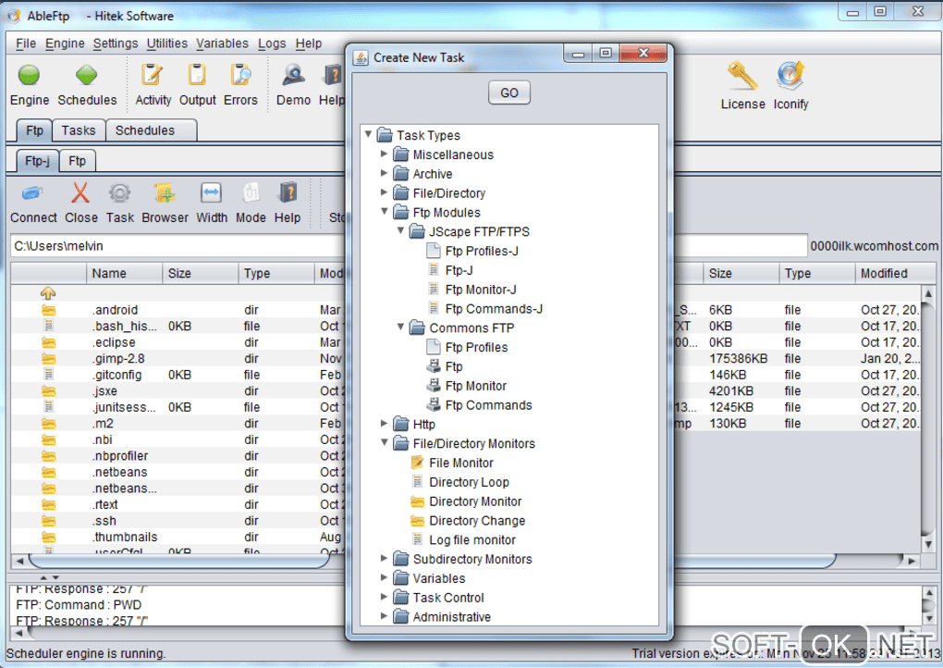Sort local files by Size column
The width and height of the screenshot is (943, 668).
(x=201, y=273)
